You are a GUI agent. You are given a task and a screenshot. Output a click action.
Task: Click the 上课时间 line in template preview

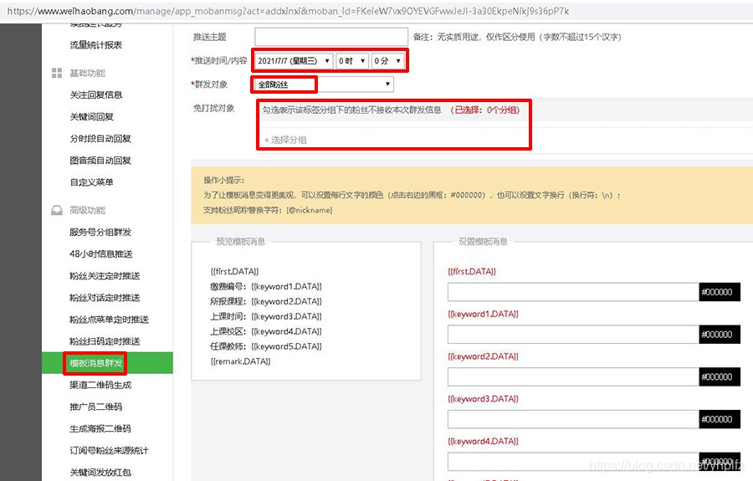[x=266, y=316]
